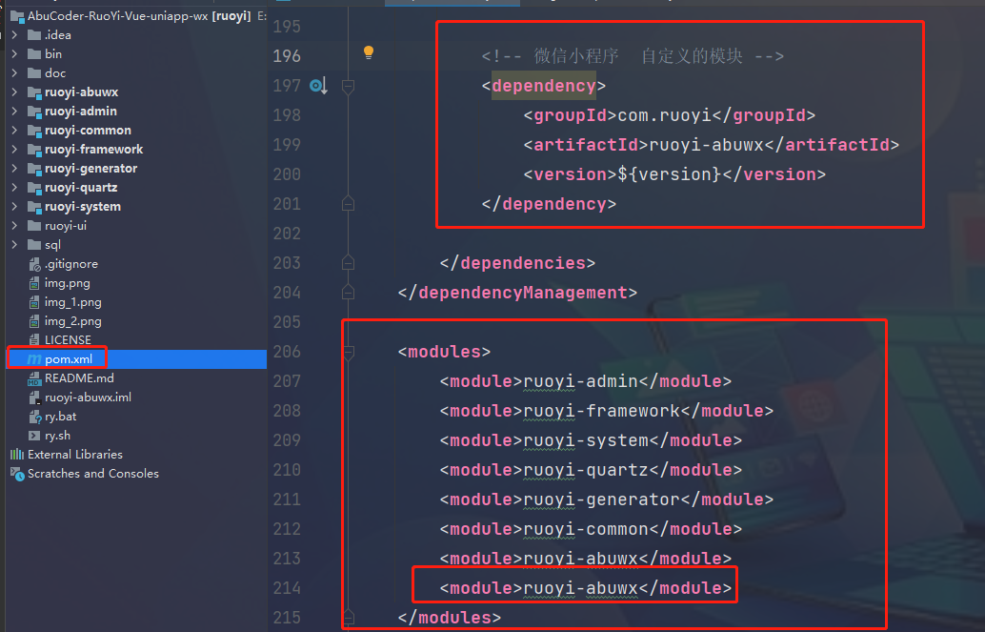Image resolution: width=985 pixels, height=632 pixels.
Task: Click the project root folder icon
Action: coord(17,16)
